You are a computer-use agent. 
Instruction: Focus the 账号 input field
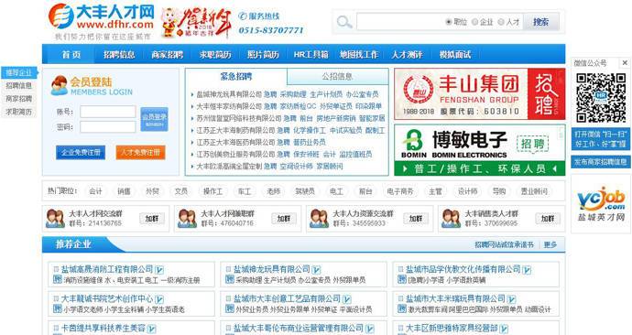pyautogui.click(x=107, y=112)
